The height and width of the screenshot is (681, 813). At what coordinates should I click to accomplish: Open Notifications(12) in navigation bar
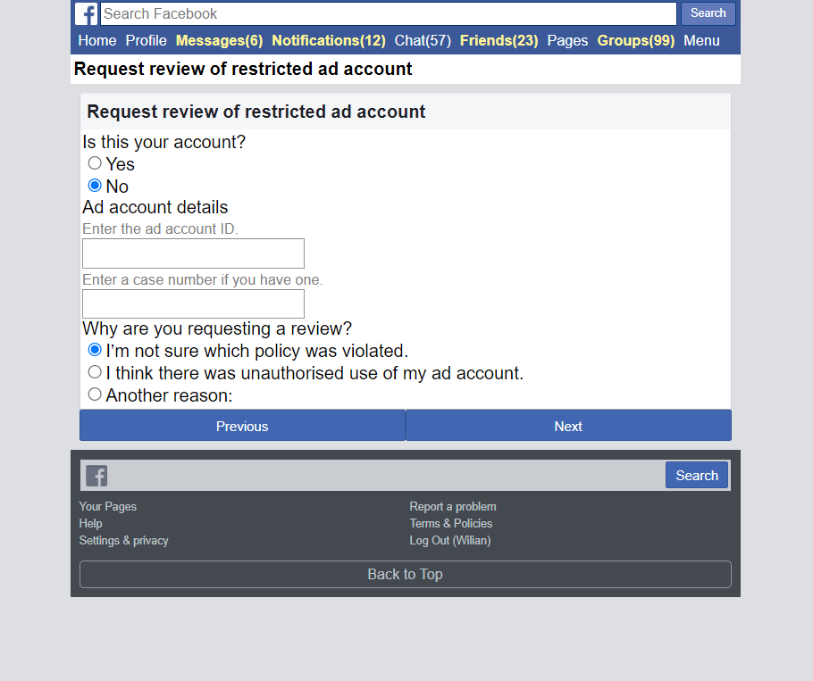coord(329,40)
